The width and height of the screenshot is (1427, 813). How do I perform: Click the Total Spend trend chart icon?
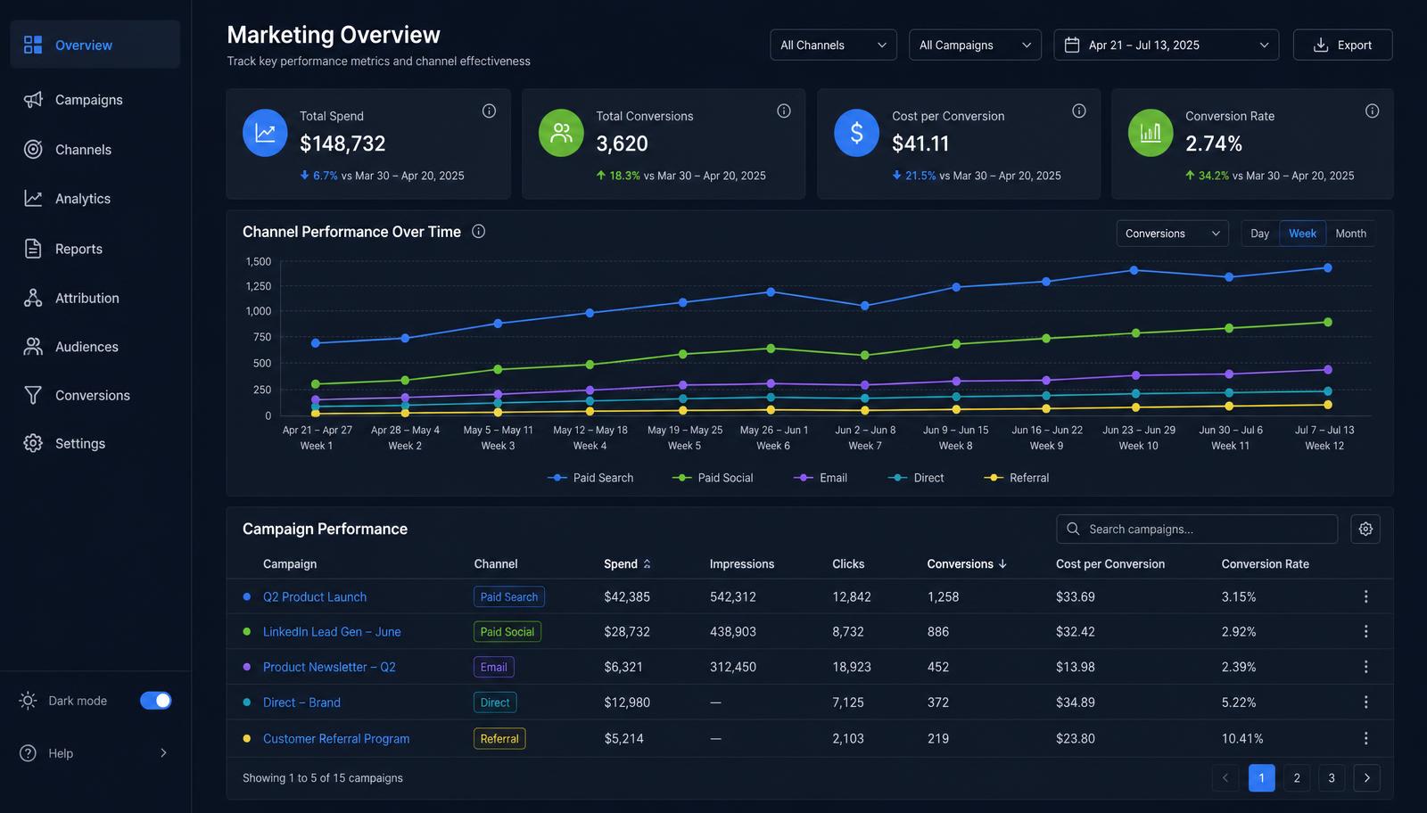(x=265, y=133)
